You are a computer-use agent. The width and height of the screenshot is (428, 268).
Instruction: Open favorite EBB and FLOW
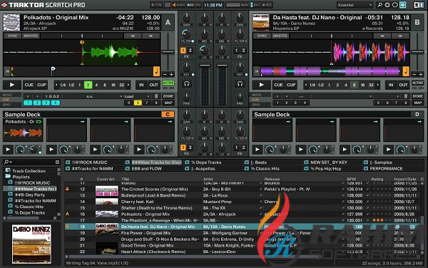[146, 168]
